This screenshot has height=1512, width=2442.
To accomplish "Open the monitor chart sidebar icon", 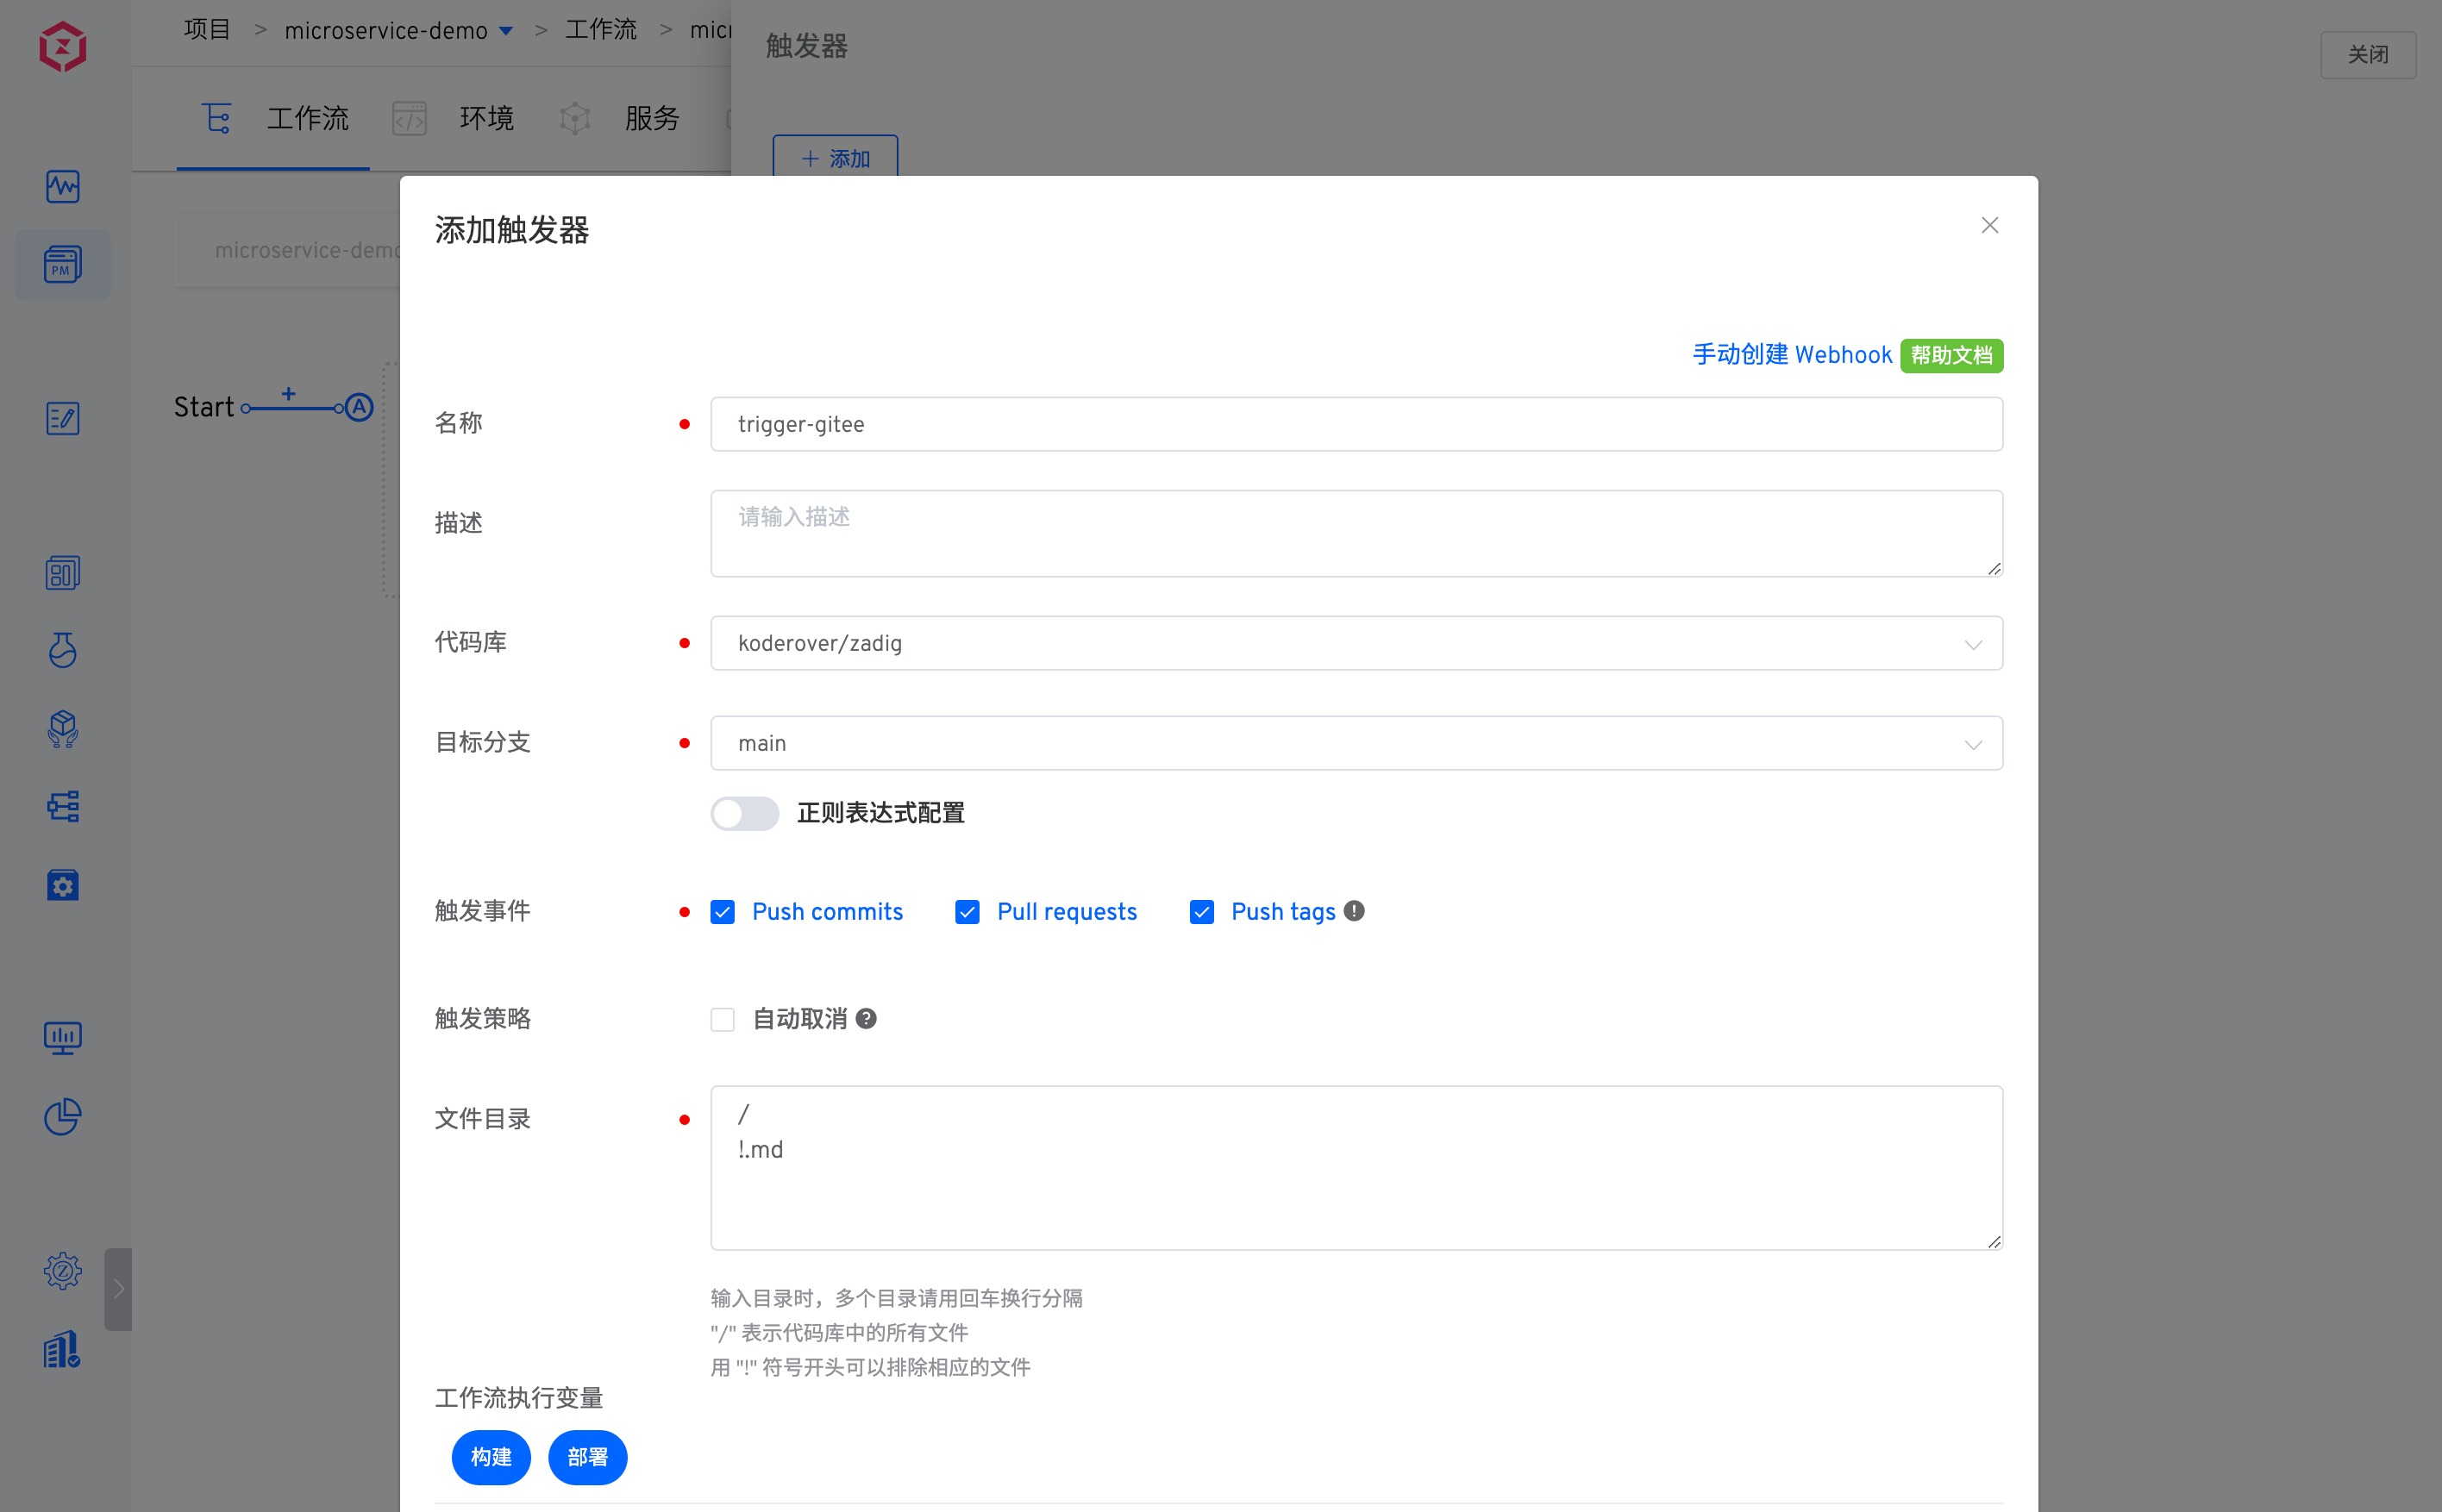I will (63, 1038).
